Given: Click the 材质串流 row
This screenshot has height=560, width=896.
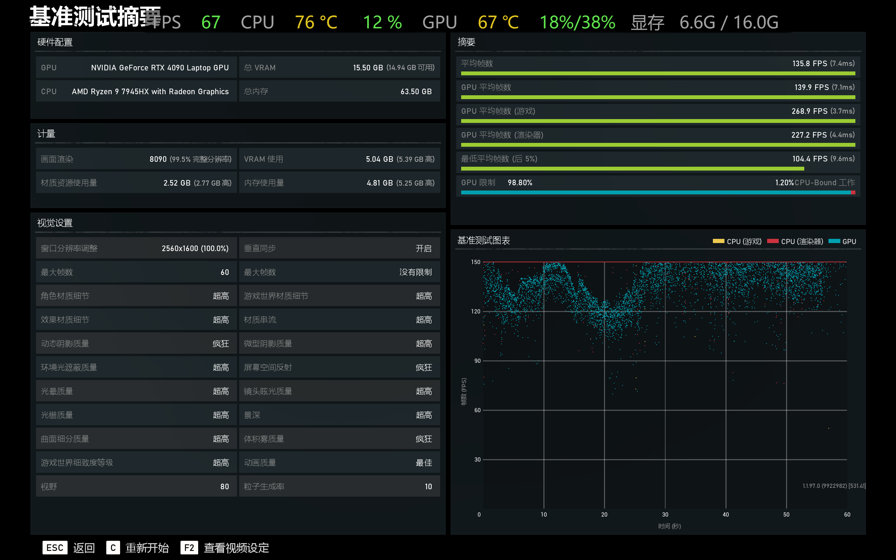Looking at the screenshot, I should click(x=340, y=320).
